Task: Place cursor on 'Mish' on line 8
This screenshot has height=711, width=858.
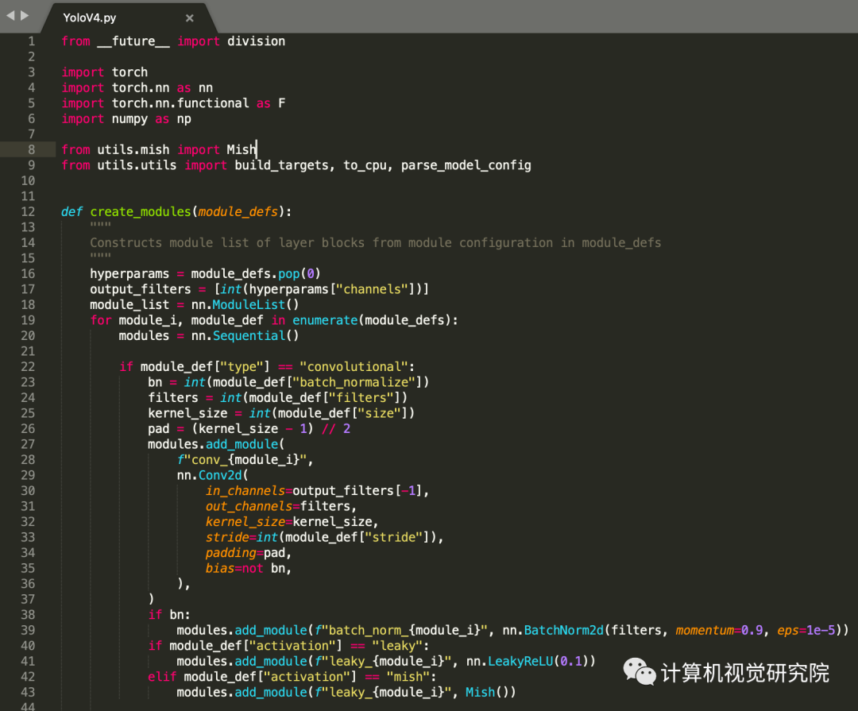Action: (242, 149)
